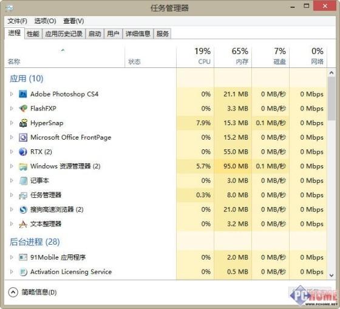Expand the Activation Licensing Service entry

pos(12,272)
